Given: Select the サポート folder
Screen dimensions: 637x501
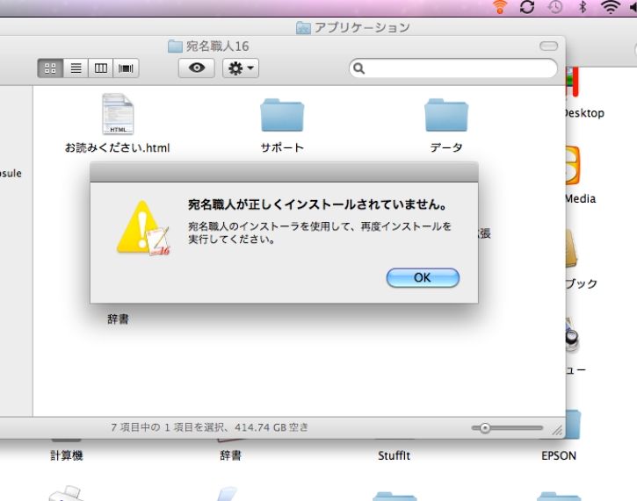Looking at the screenshot, I should pyautogui.click(x=282, y=115).
